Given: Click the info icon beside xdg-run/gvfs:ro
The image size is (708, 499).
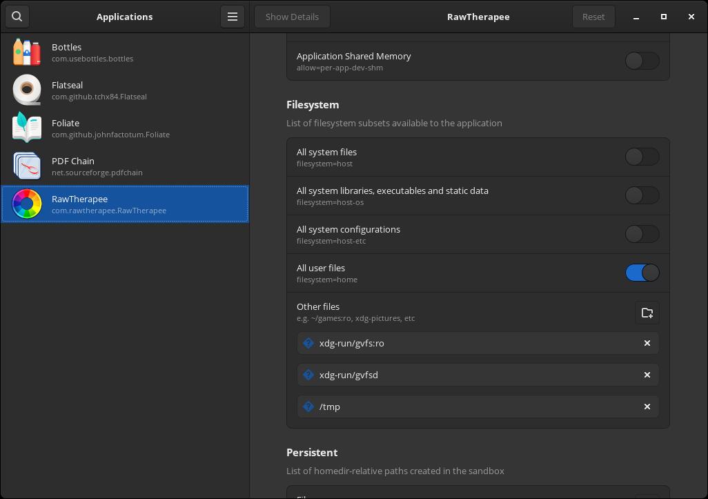Looking at the screenshot, I should point(308,343).
